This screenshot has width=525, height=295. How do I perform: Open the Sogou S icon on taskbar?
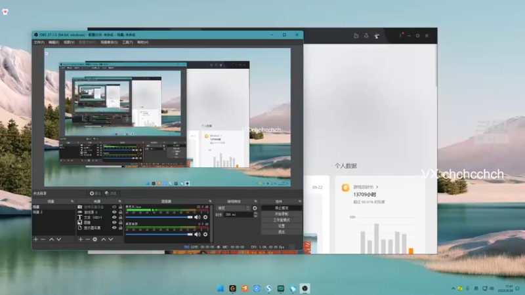[268, 288]
